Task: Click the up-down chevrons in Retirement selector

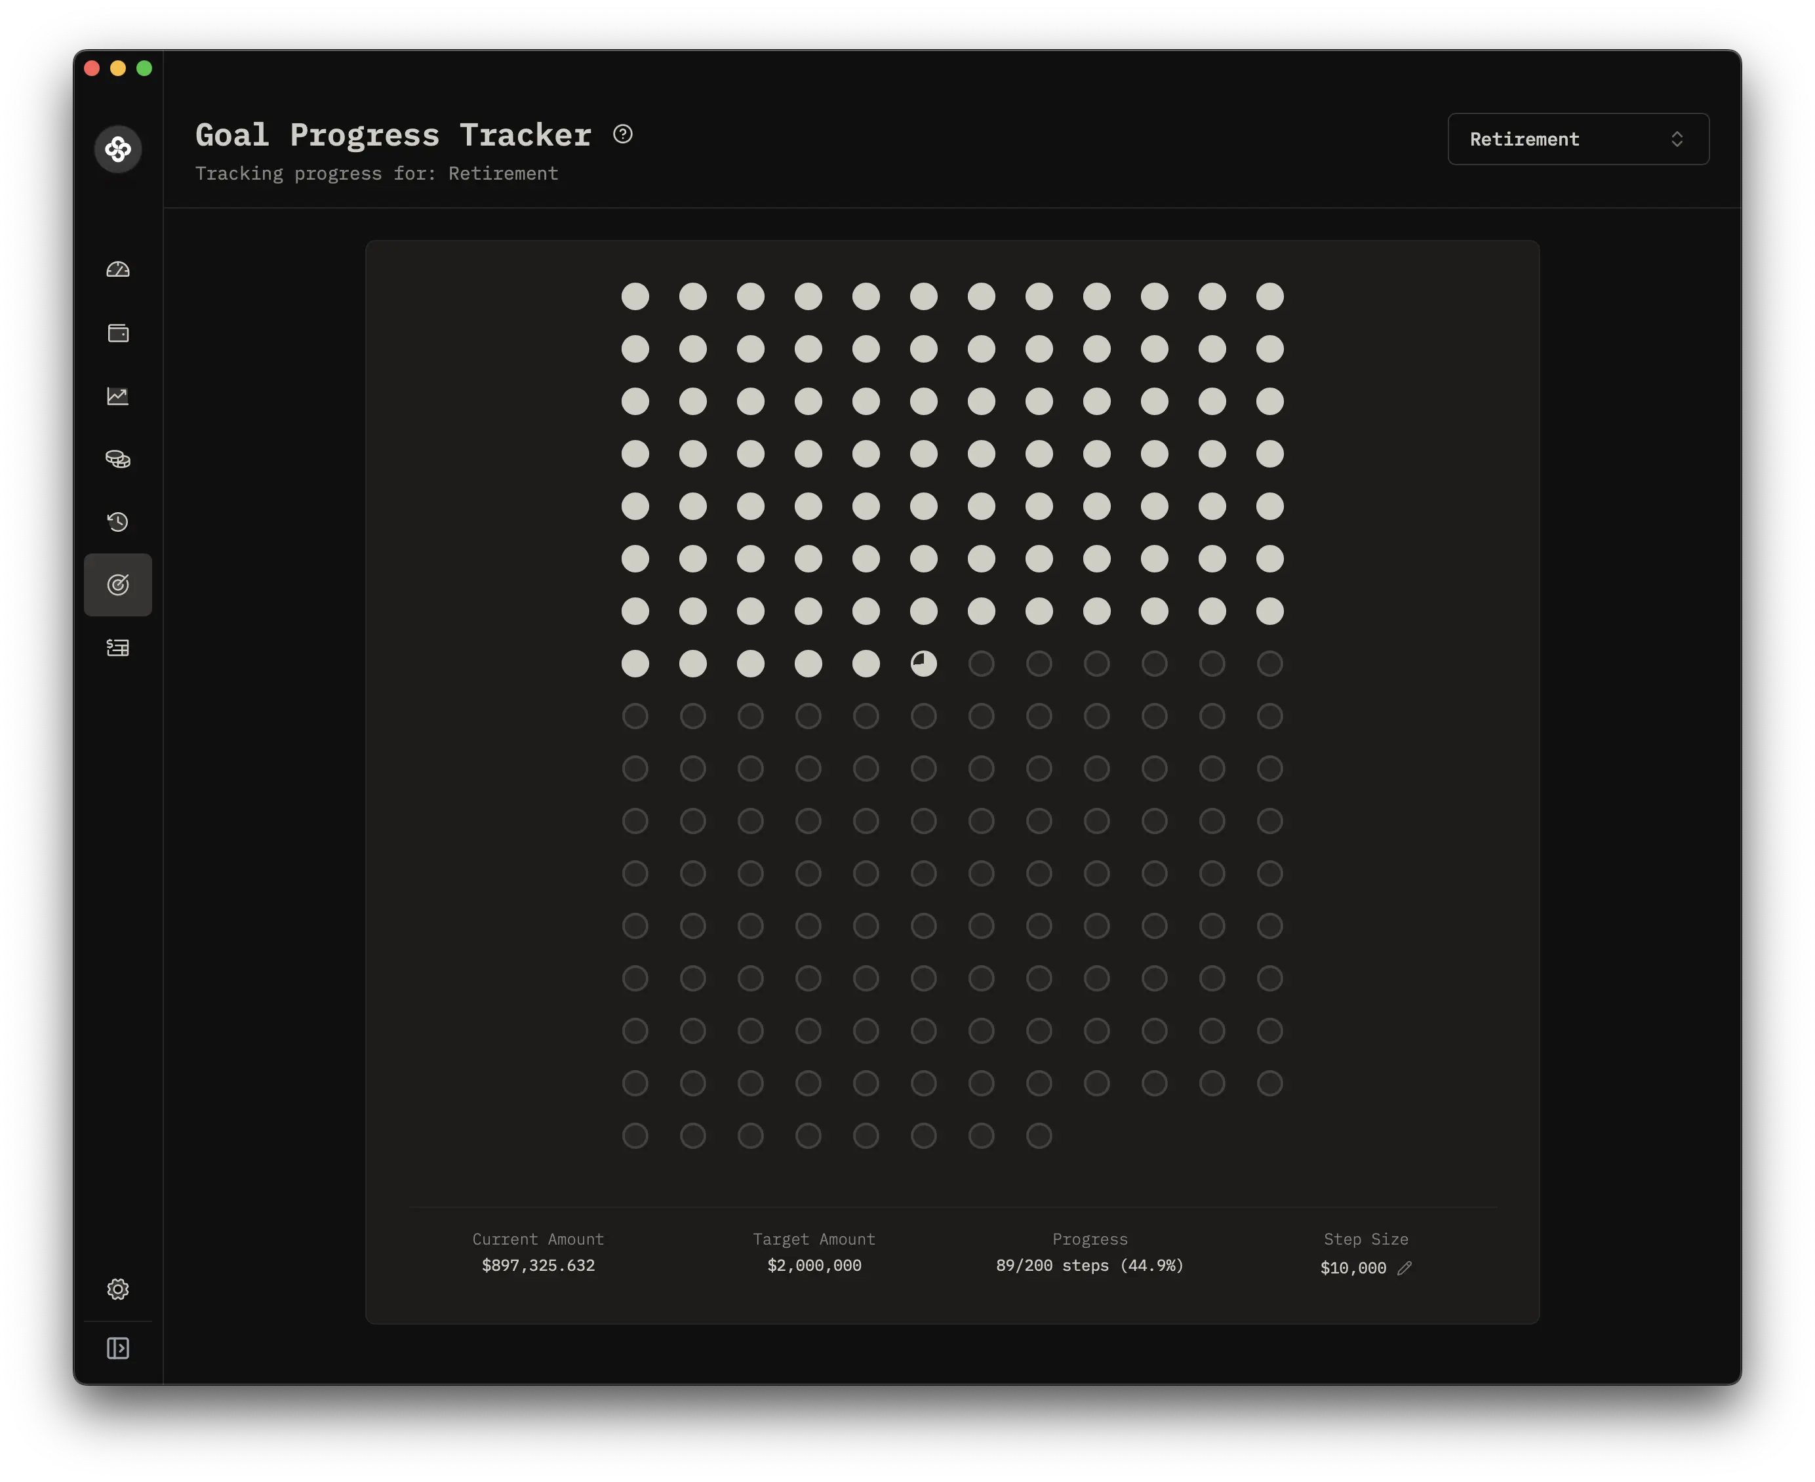Action: [1677, 139]
